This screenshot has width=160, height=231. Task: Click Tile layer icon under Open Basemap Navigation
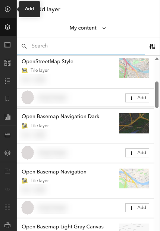(25, 181)
